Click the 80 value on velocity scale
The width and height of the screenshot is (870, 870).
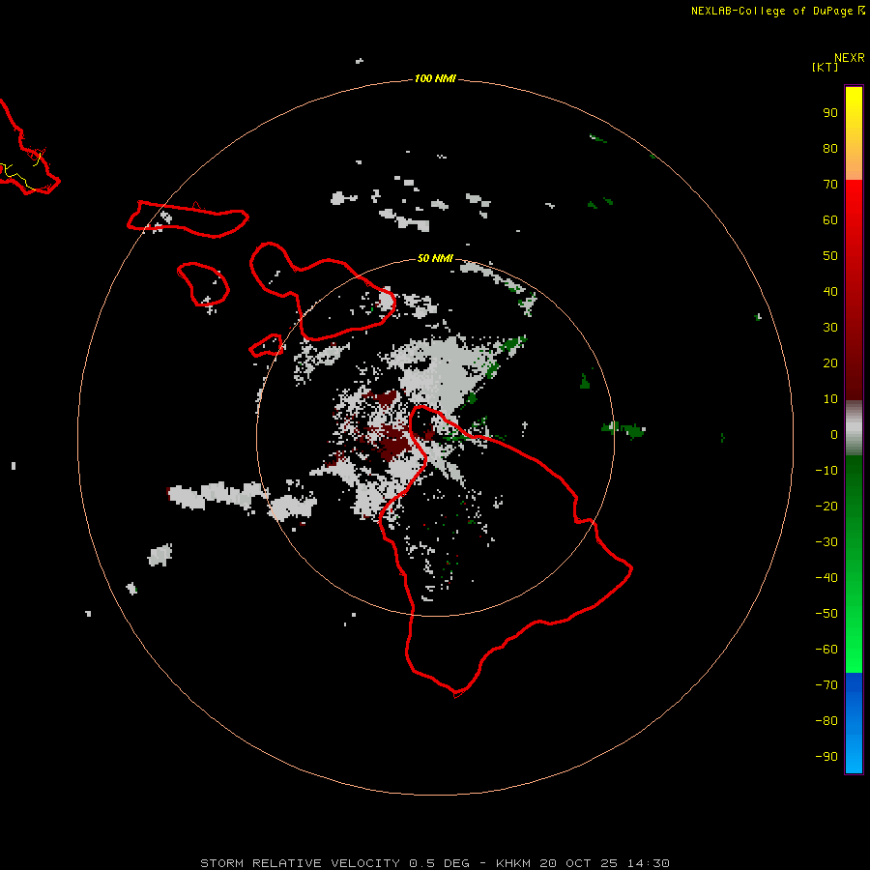click(x=830, y=149)
